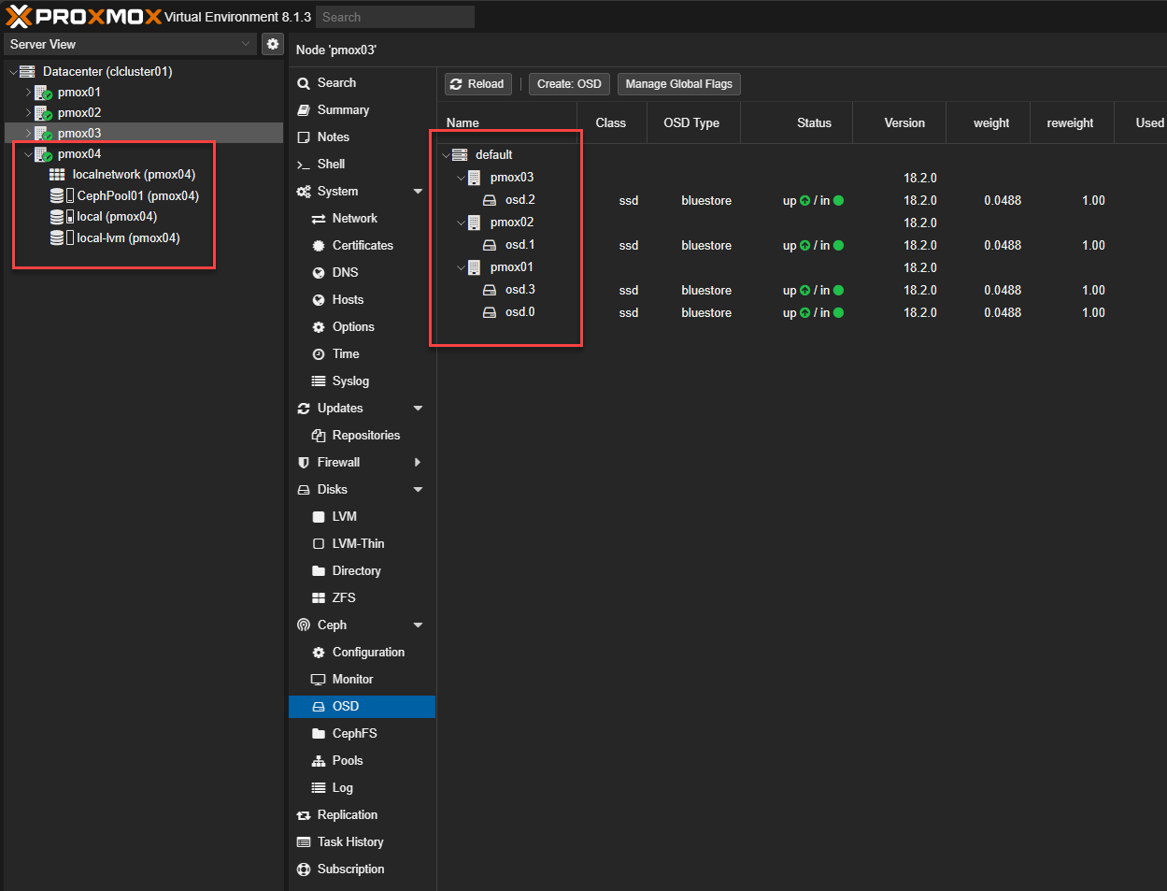1167x891 pixels.
Task: Click the osd.2 disk icon
Action: [x=489, y=200]
